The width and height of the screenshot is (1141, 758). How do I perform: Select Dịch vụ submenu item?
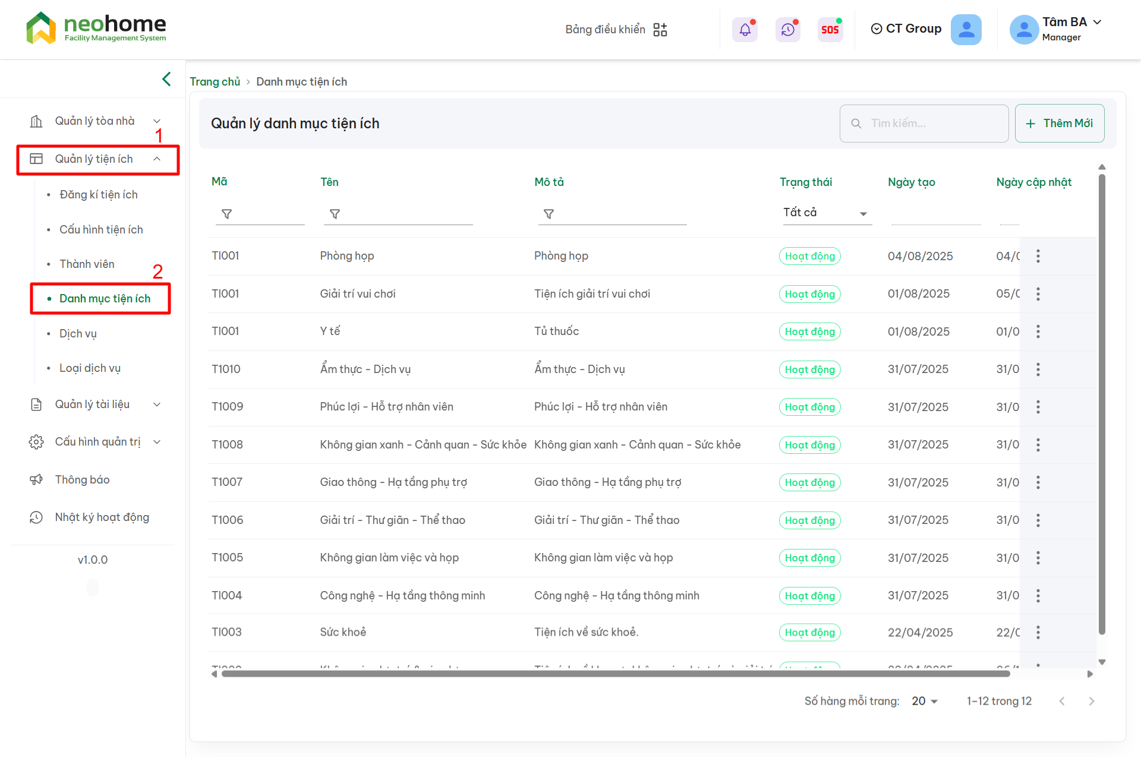coord(78,334)
